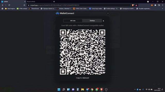Switch to the Desktop tab

pos(92,21)
